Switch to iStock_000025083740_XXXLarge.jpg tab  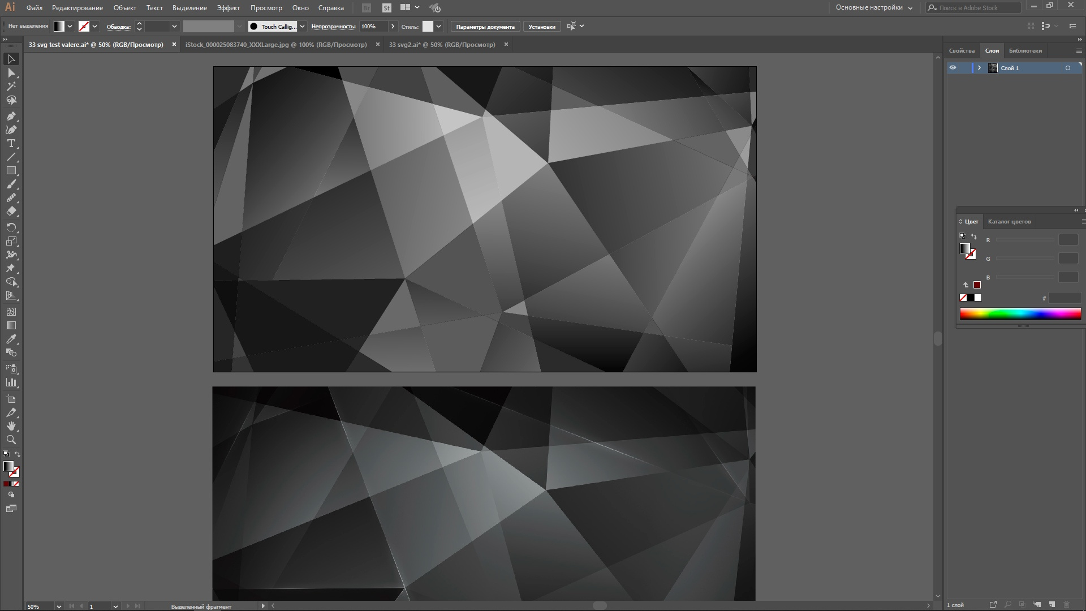coord(276,45)
